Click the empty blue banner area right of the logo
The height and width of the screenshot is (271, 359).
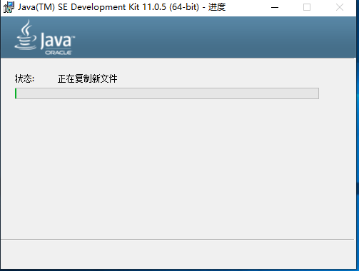pos(214,37)
